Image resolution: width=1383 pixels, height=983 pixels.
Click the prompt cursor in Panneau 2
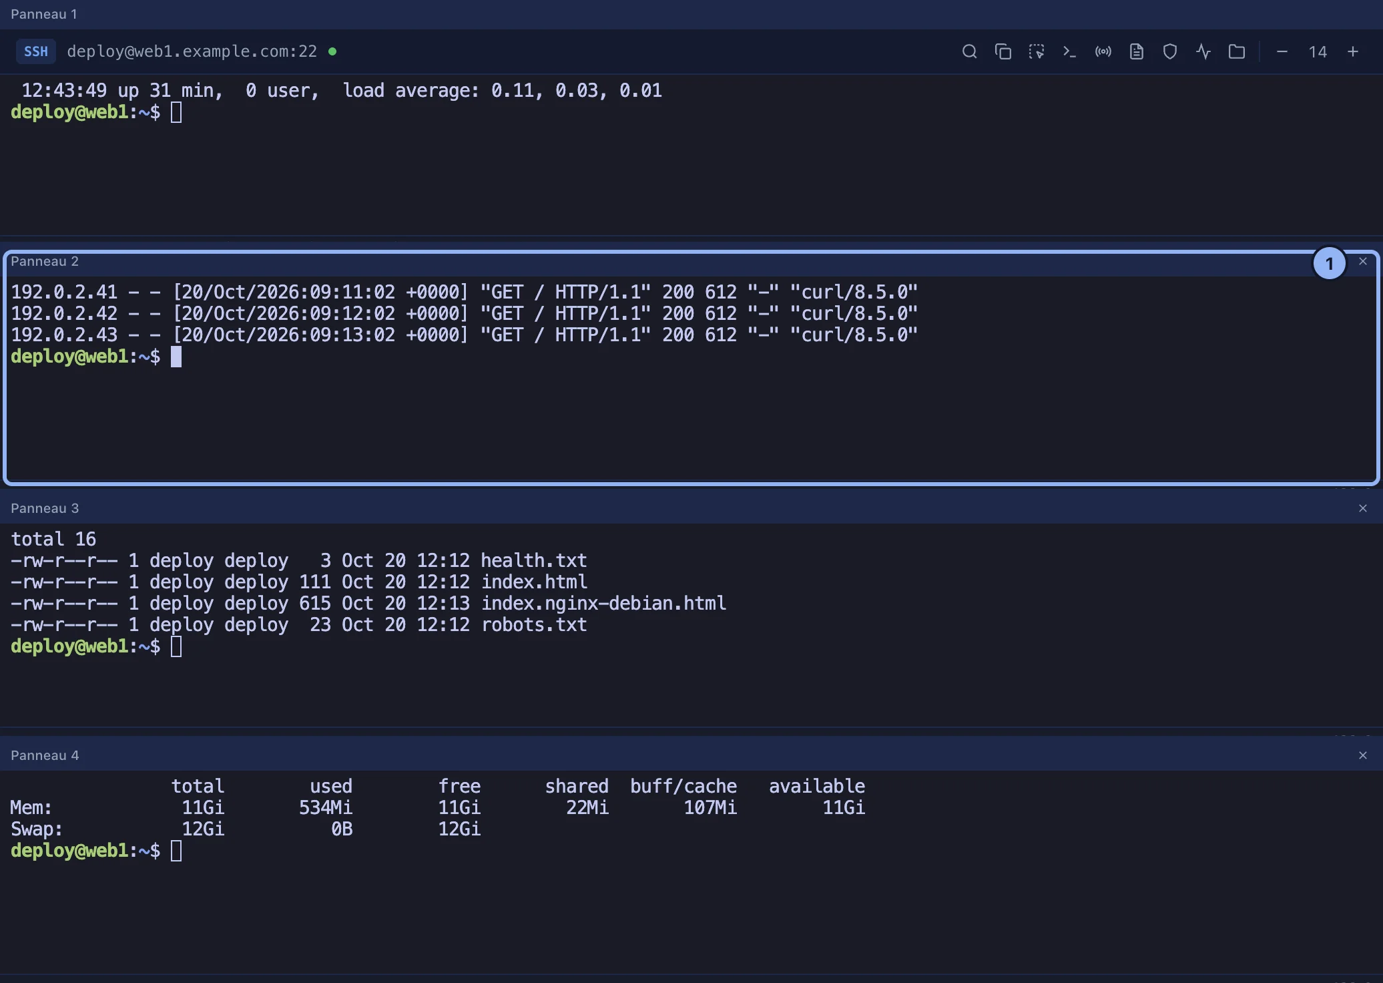(176, 357)
